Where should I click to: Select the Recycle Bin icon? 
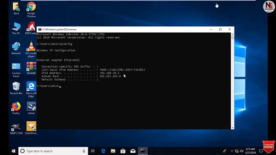click(16, 88)
